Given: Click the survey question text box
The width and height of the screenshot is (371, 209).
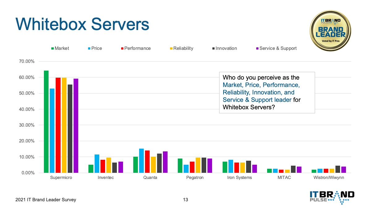Looking at the screenshot, I should click(x=267, y=92).
